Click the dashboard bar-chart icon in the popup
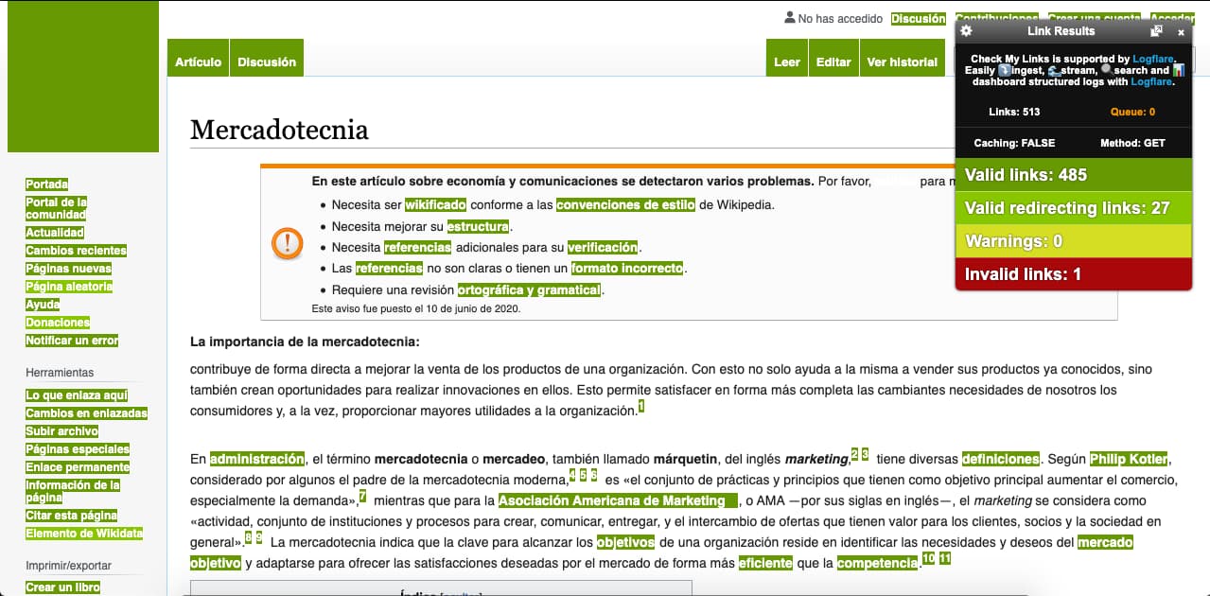Viewport: 1210px width, 596px height. [1179, 71]
